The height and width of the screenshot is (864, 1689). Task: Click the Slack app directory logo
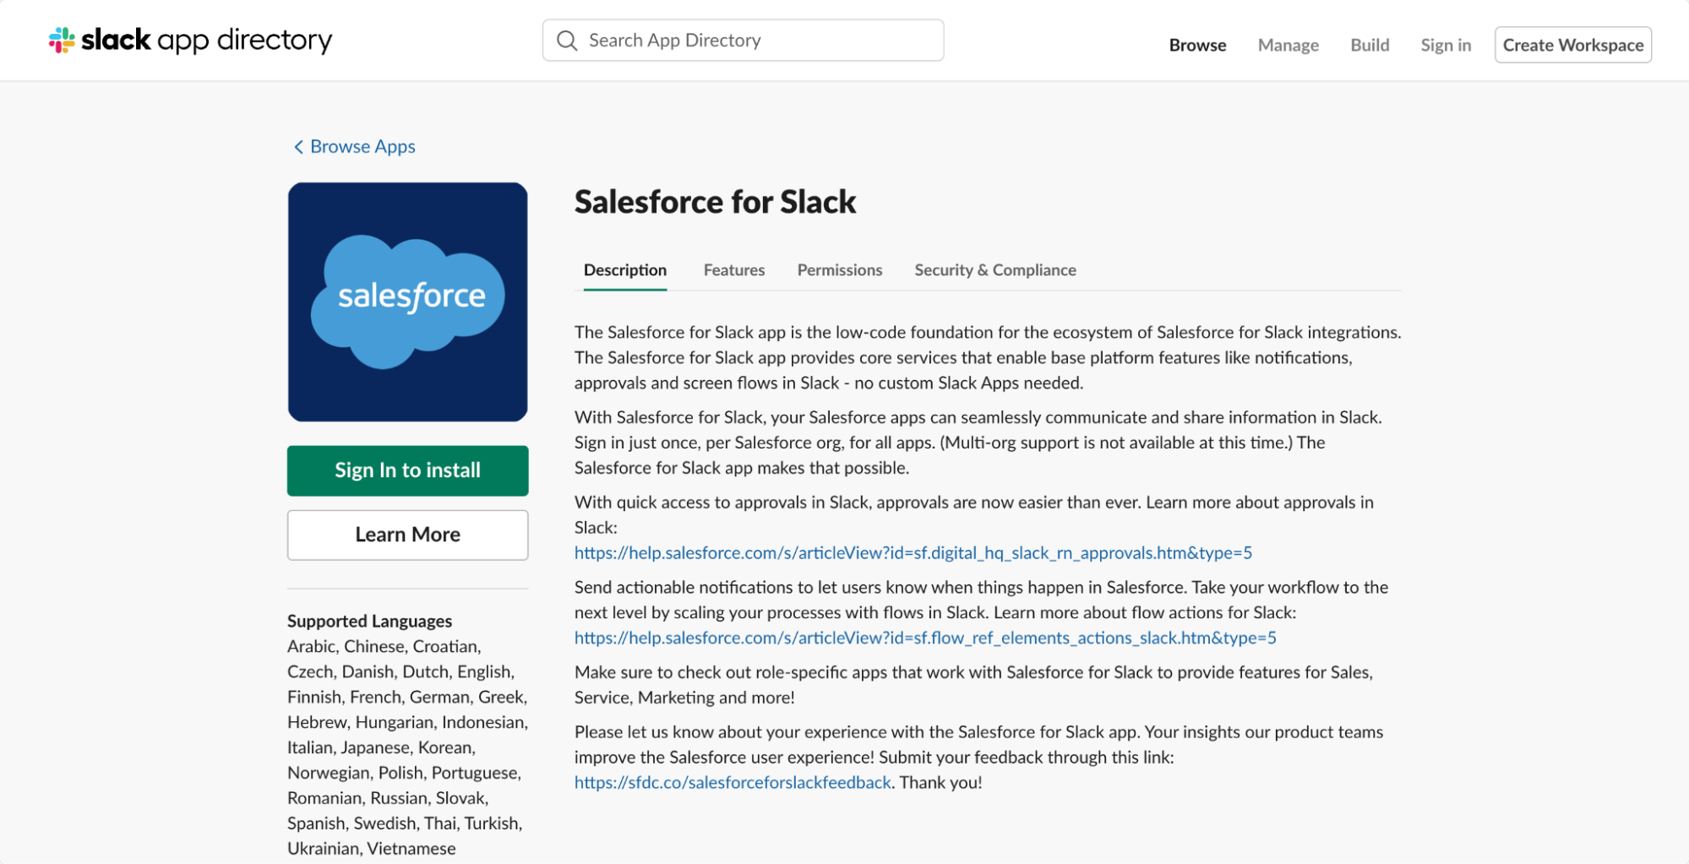click(x=190, y=40)
